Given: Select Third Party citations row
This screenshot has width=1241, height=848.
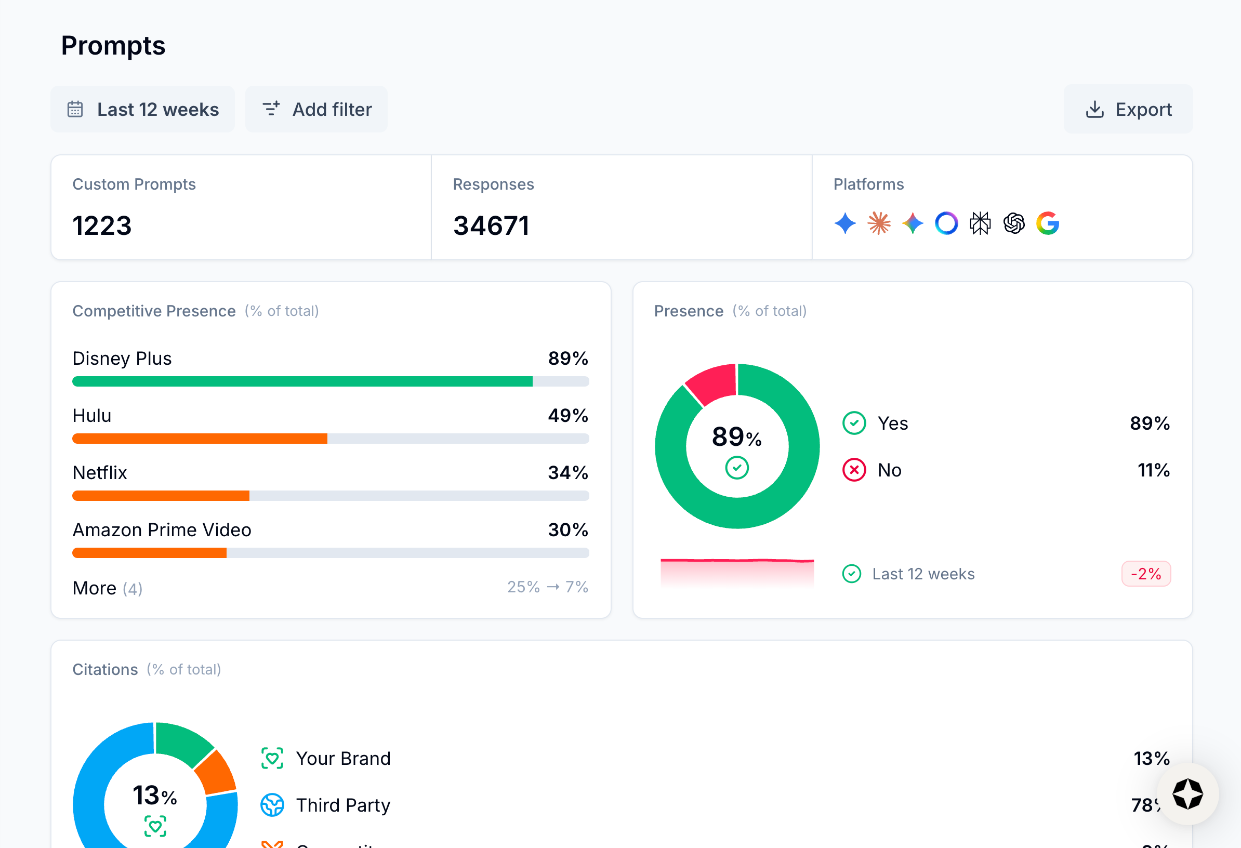Looking at the screenshot, I should pos(343,805).
